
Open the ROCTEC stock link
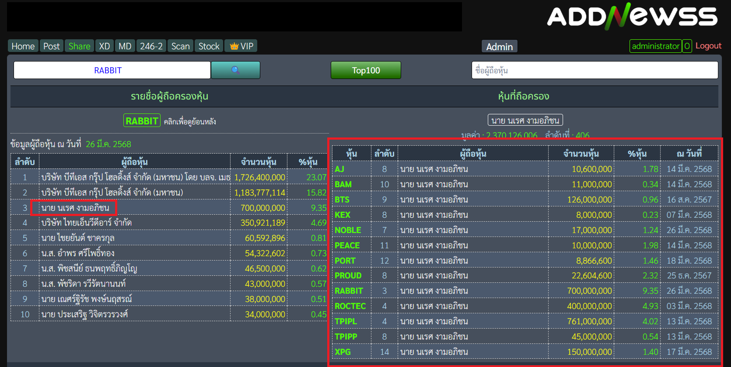click(350, 306)
